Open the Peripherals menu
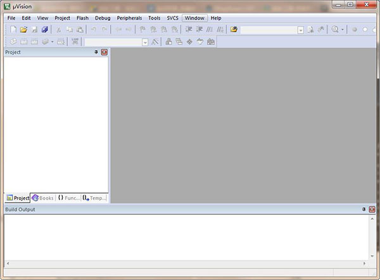 click(129, 18)
